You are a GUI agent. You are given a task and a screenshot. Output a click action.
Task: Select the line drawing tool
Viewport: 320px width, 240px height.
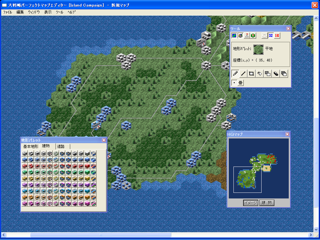pos(243,74)
